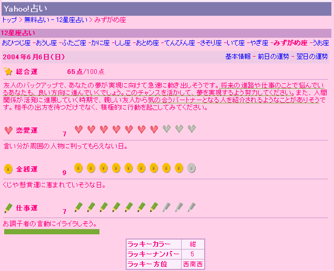Screen dimensions: 334x271
Task: Select ふたご座 in the zodiac navigation
Action: click(74, 43)
